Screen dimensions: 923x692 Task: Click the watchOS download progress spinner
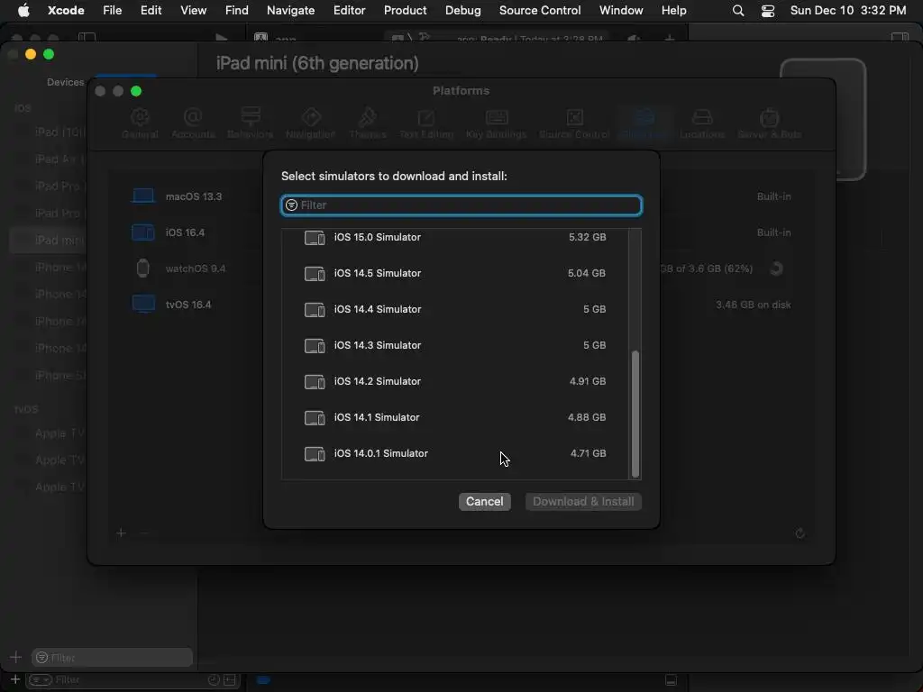pyautogui.click(x=776, y=269)
